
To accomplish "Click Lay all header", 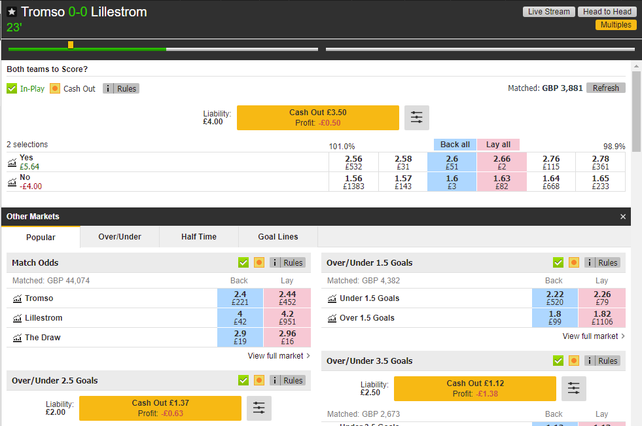I will pyautogui.click(x=498, y=145).
